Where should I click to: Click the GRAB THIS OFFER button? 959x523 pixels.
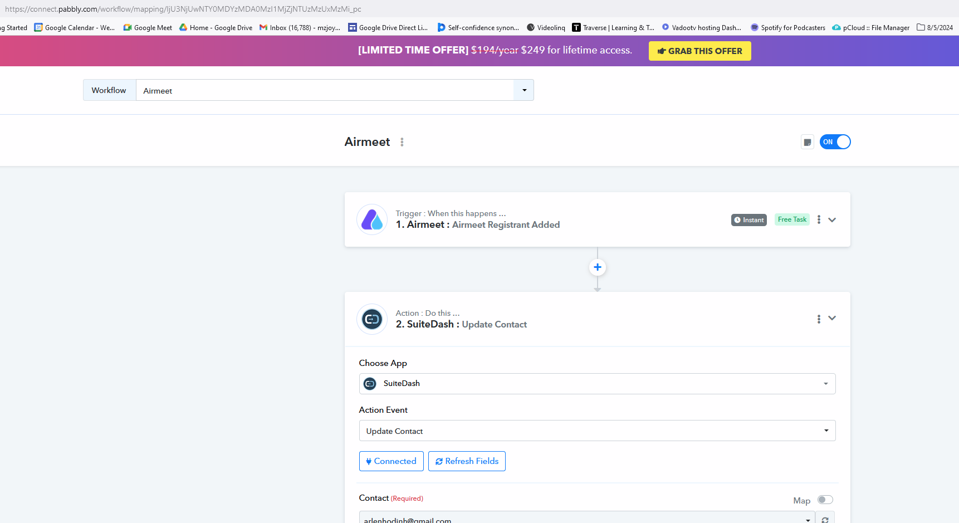(700, 51)
